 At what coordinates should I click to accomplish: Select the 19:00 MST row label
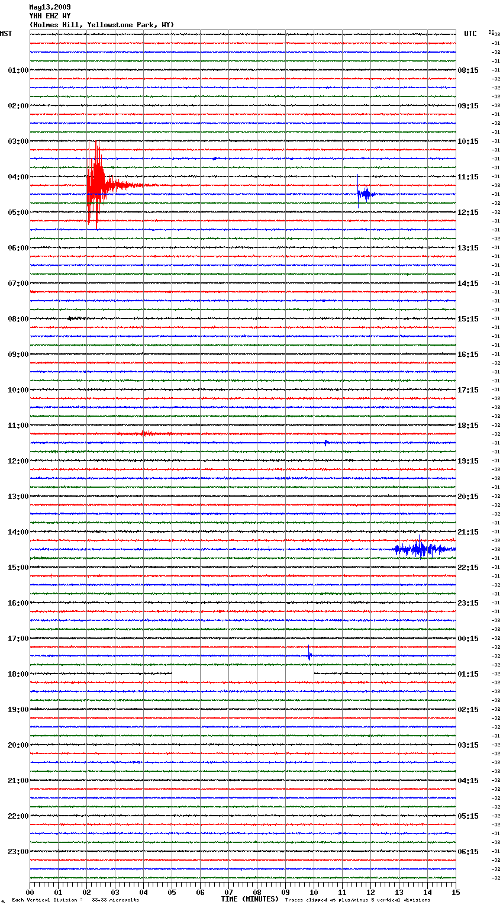click(x=18, y=710)
